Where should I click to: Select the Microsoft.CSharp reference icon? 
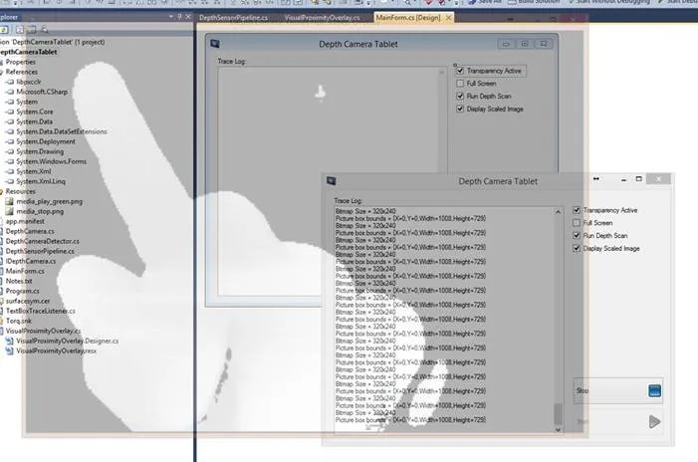(x=10, y=92)
